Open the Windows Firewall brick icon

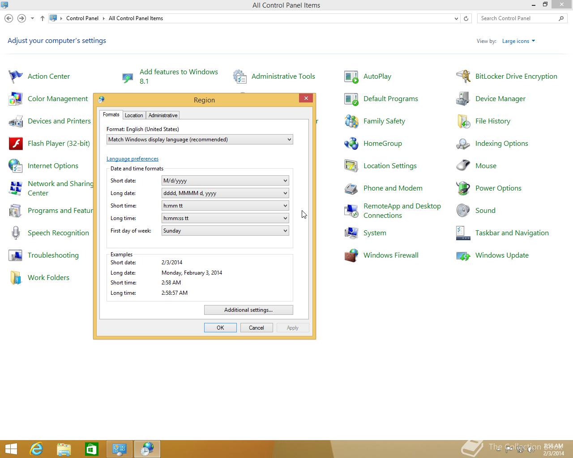point(351,255)
